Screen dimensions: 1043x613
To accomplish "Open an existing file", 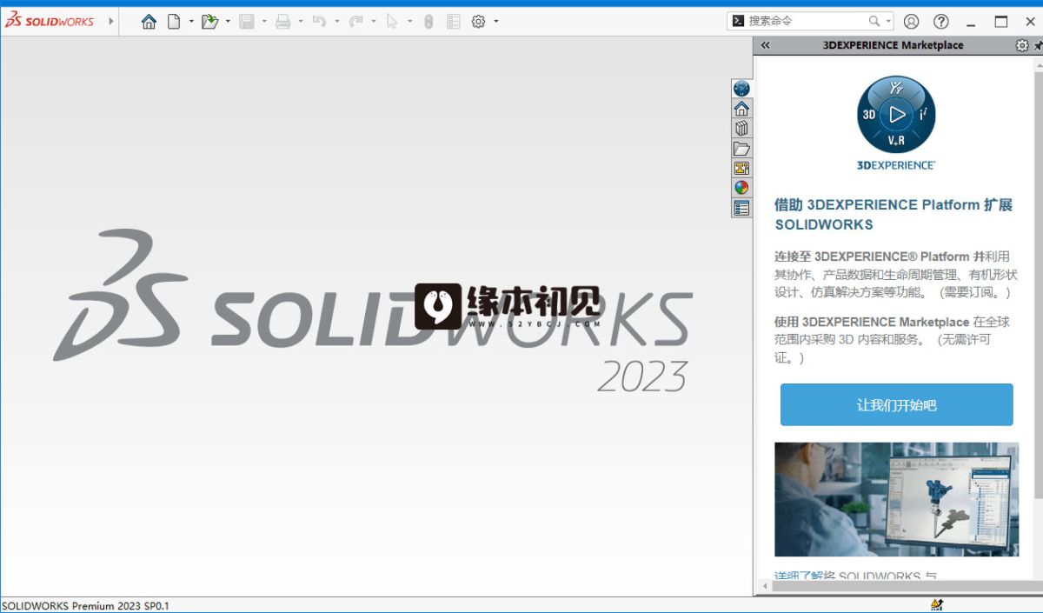I will 209,22.
